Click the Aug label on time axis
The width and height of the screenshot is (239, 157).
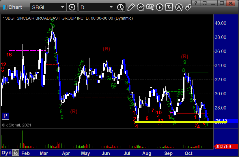(x=147, y=153)
